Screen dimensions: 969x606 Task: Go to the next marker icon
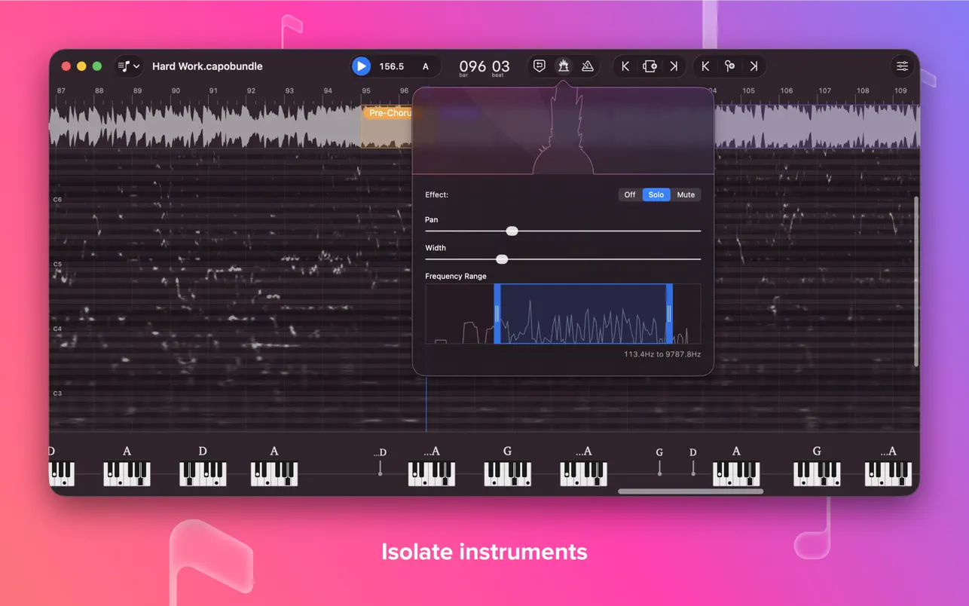point(753,66)
